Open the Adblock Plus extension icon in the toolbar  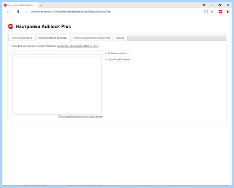click(x=220, y=12)
